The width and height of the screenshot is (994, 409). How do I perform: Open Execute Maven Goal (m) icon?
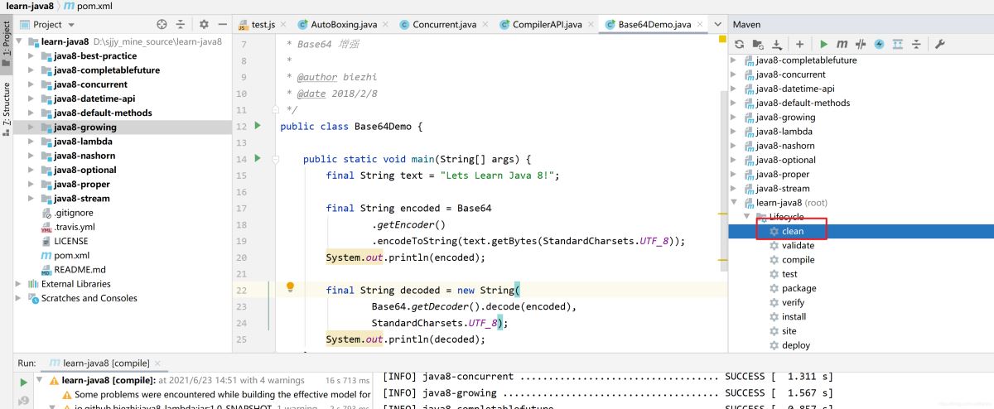click(x=842, y=44)
